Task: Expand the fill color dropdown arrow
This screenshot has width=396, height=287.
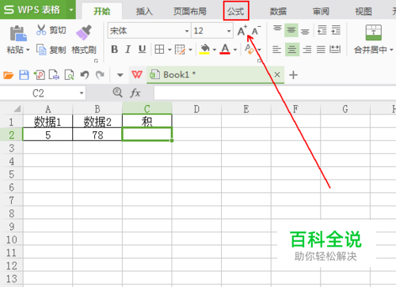Action: point(215,50)
